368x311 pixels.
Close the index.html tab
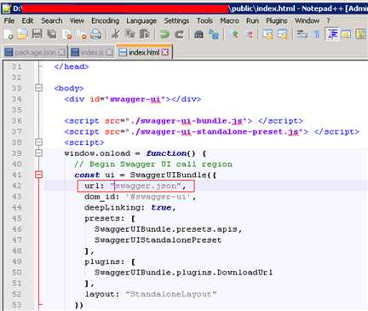coord(165,52)
